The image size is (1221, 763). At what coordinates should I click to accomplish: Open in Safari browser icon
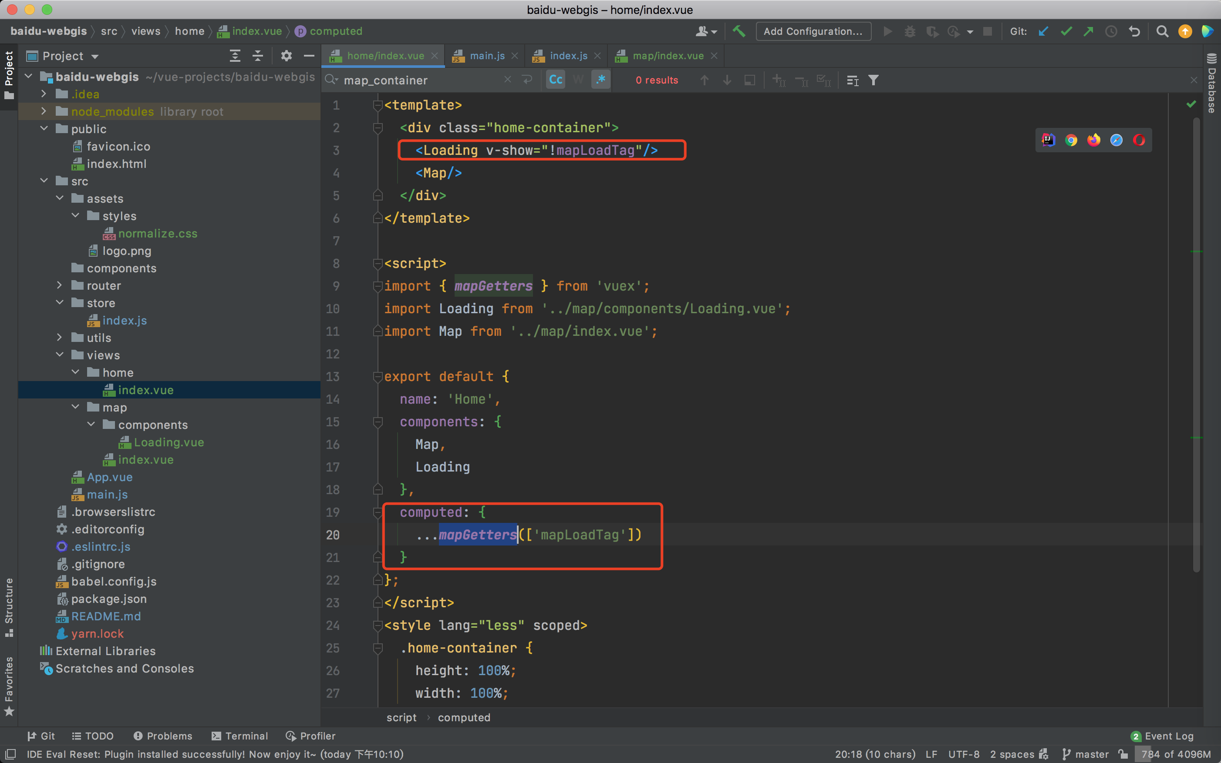tap(1116, 140)
